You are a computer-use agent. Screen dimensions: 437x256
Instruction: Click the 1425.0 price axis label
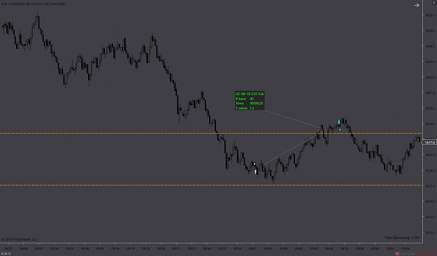pyautogui.click(x=430, y=30)
